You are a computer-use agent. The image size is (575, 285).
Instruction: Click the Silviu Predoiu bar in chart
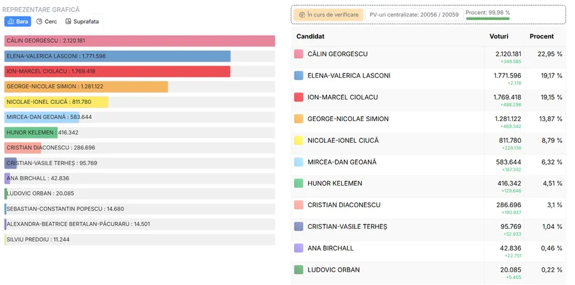pos(5,240)
